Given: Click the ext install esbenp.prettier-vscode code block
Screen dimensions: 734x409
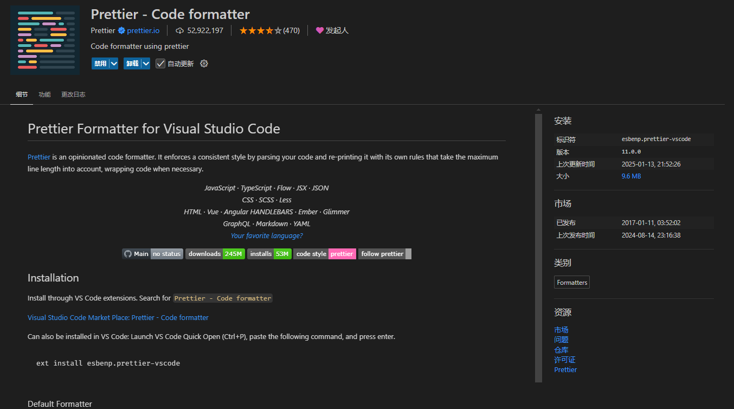Looking at the screenshot, I should (108, 363).
